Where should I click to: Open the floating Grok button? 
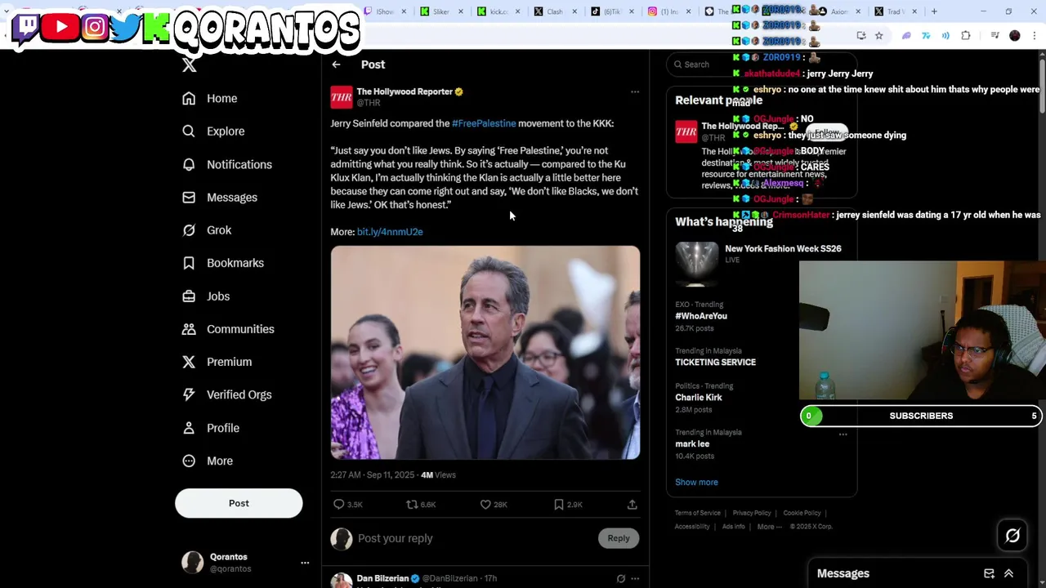coord(1012,536)
